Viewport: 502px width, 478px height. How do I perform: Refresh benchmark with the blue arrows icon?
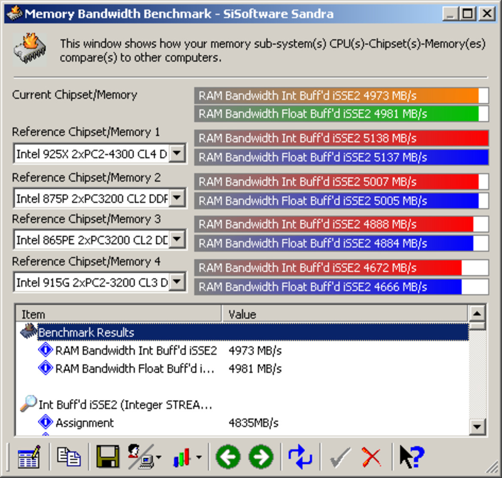tap(300, 457)
